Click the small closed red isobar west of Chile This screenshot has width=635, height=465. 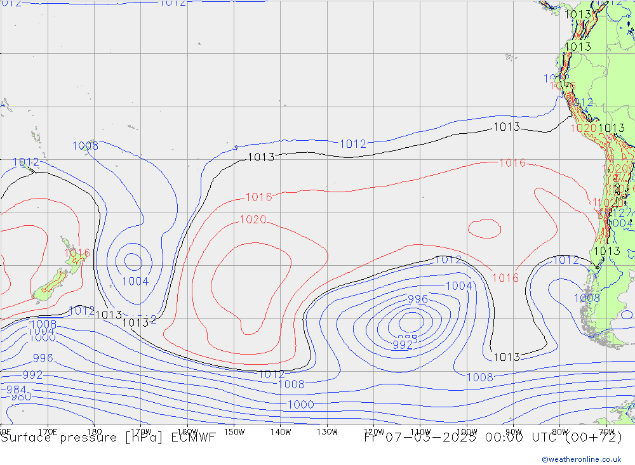coord(485,228)
